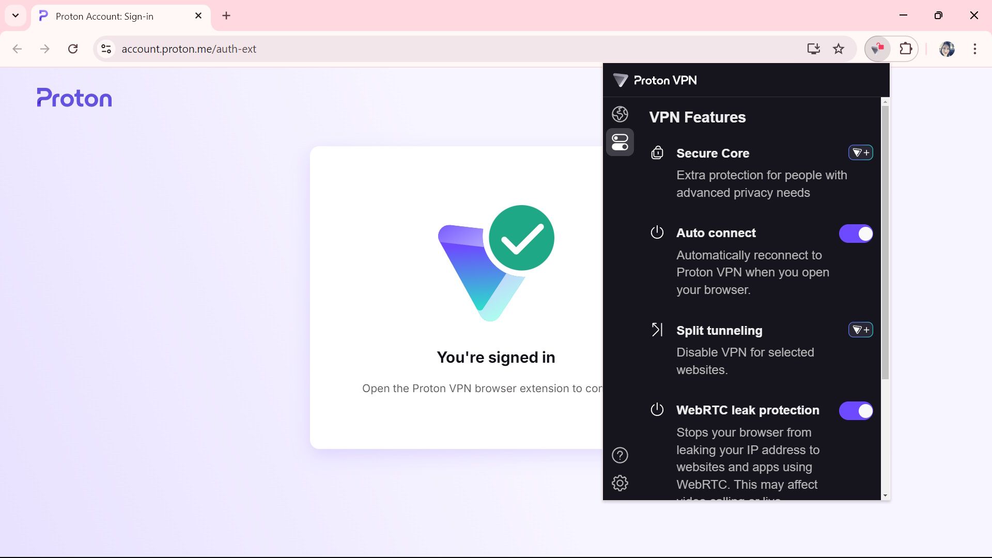Bookmark this page with the star icon
992x558 pixels.
pos(839,49)
